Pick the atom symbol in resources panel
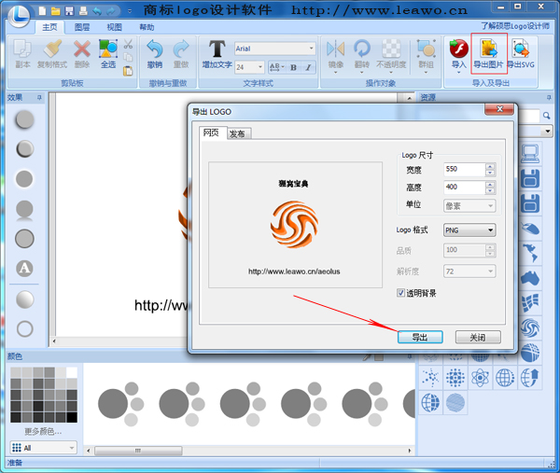The image size is (560, 473). click(x=480, y=378)
